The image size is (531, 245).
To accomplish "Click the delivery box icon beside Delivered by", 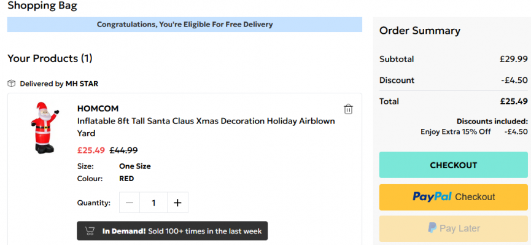I will pyautogui.click(x=12, y=84).
